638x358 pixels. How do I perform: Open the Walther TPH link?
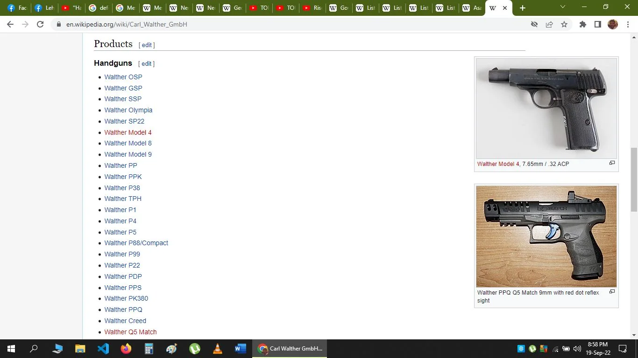tap(123, 199)
